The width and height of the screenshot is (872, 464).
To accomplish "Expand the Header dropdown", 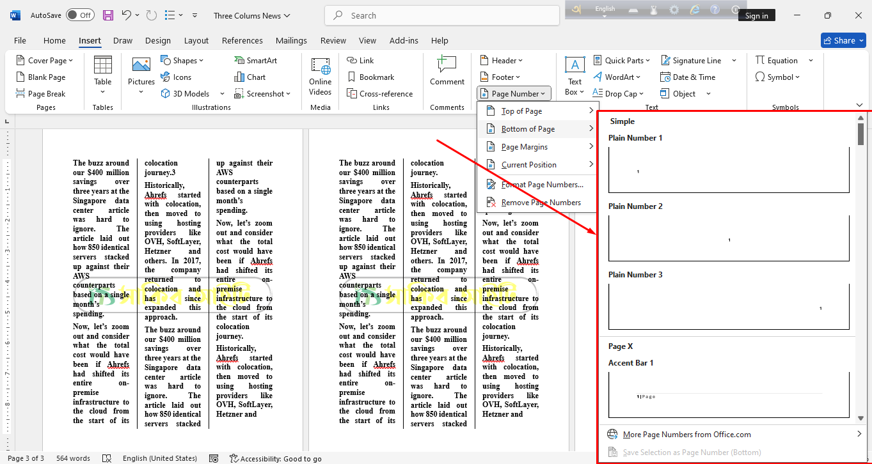I will click(501, 61).
